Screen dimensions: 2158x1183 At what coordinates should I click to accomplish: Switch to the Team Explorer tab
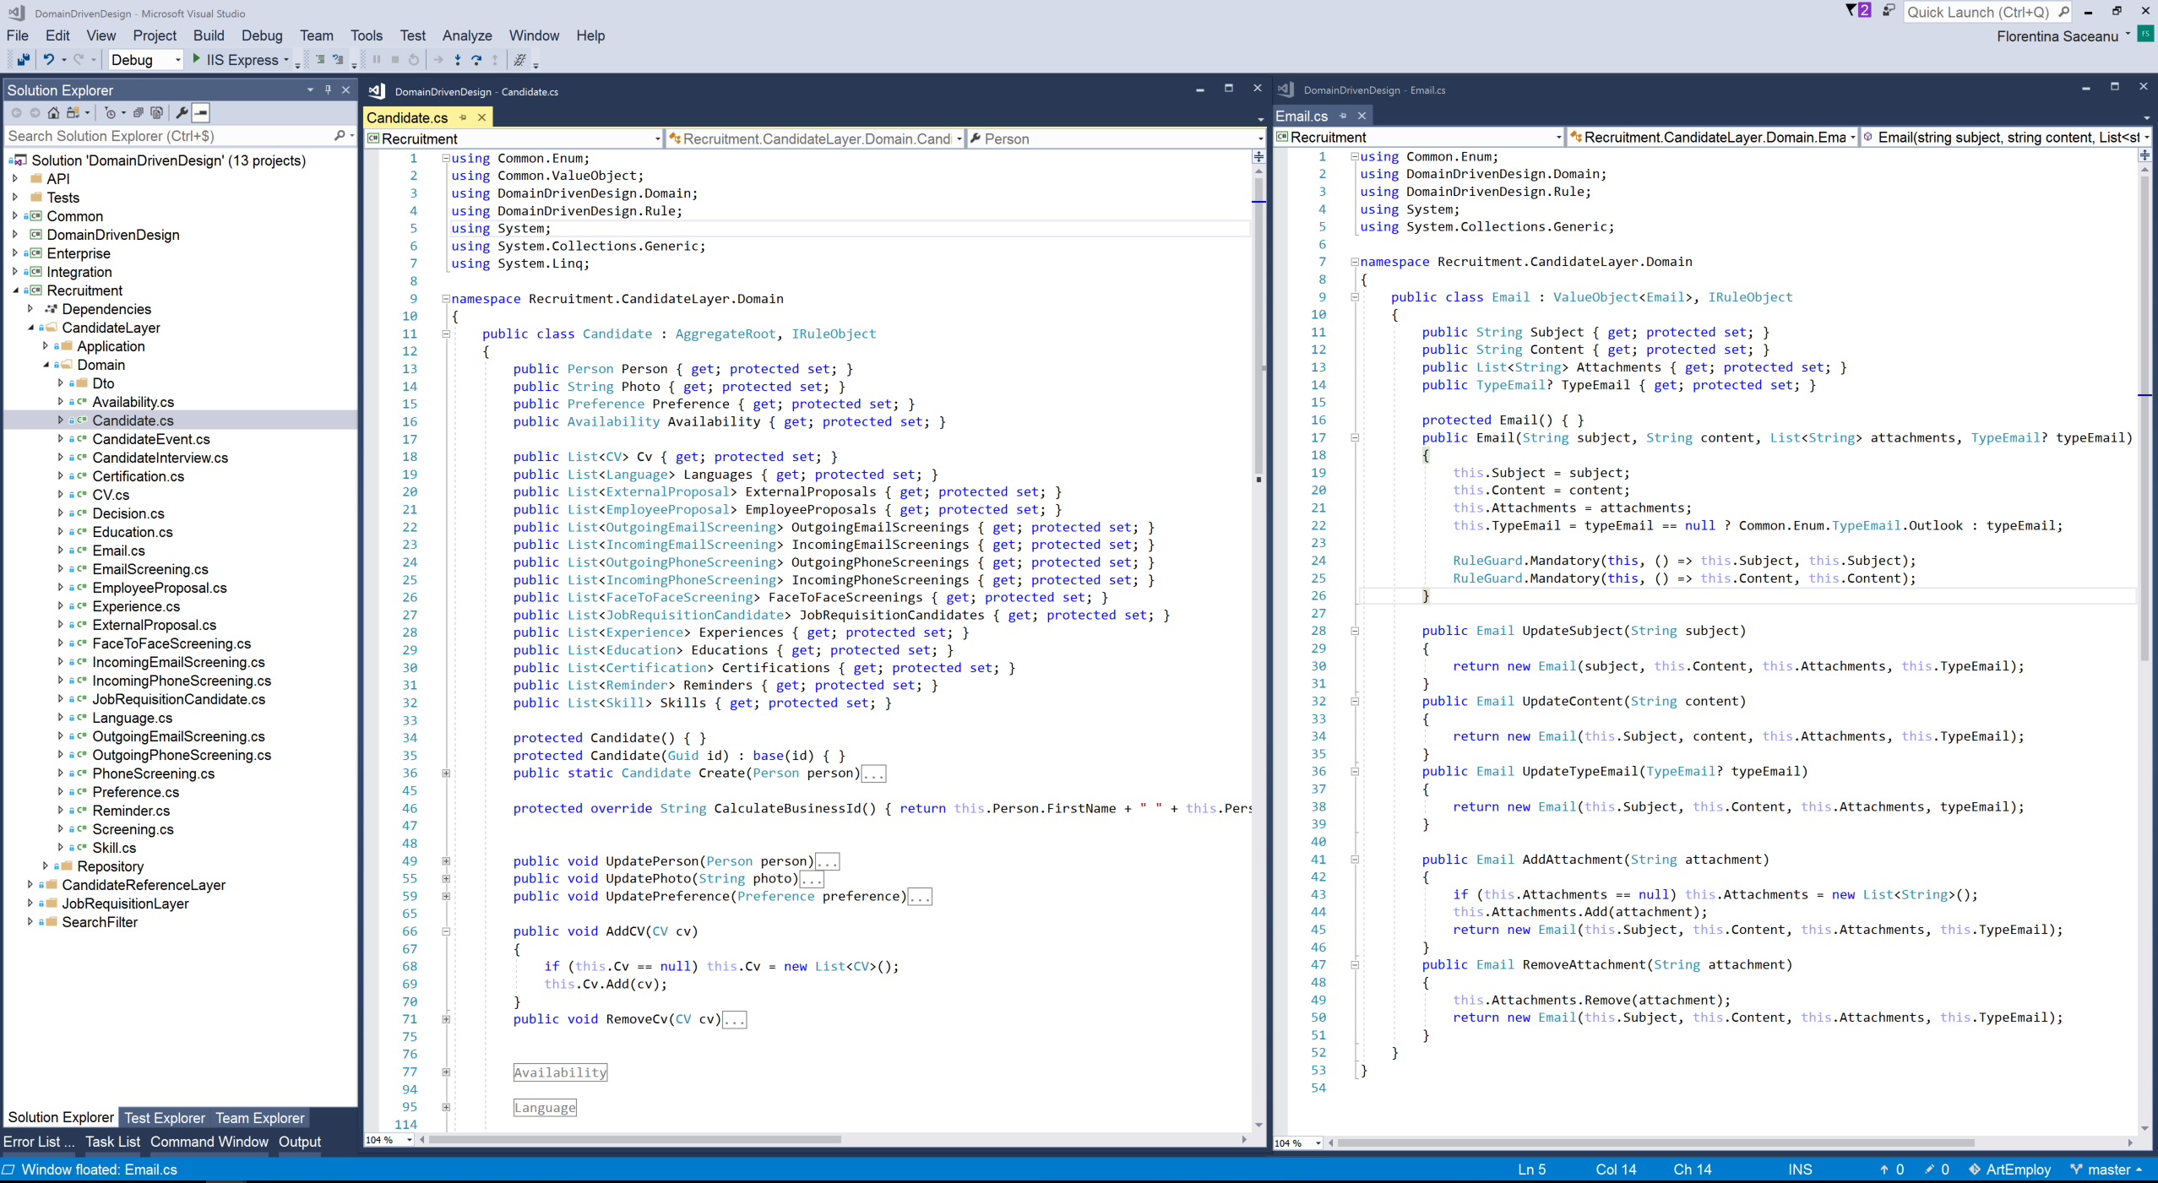tap(259, 1117)
